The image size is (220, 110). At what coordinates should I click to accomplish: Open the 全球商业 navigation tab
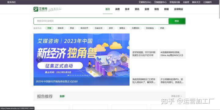pyautogui.click(x=178, y=9)
